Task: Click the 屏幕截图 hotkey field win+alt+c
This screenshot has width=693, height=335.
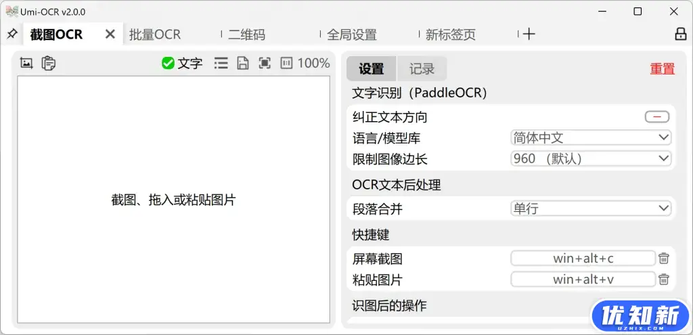Action: point(583,258)
